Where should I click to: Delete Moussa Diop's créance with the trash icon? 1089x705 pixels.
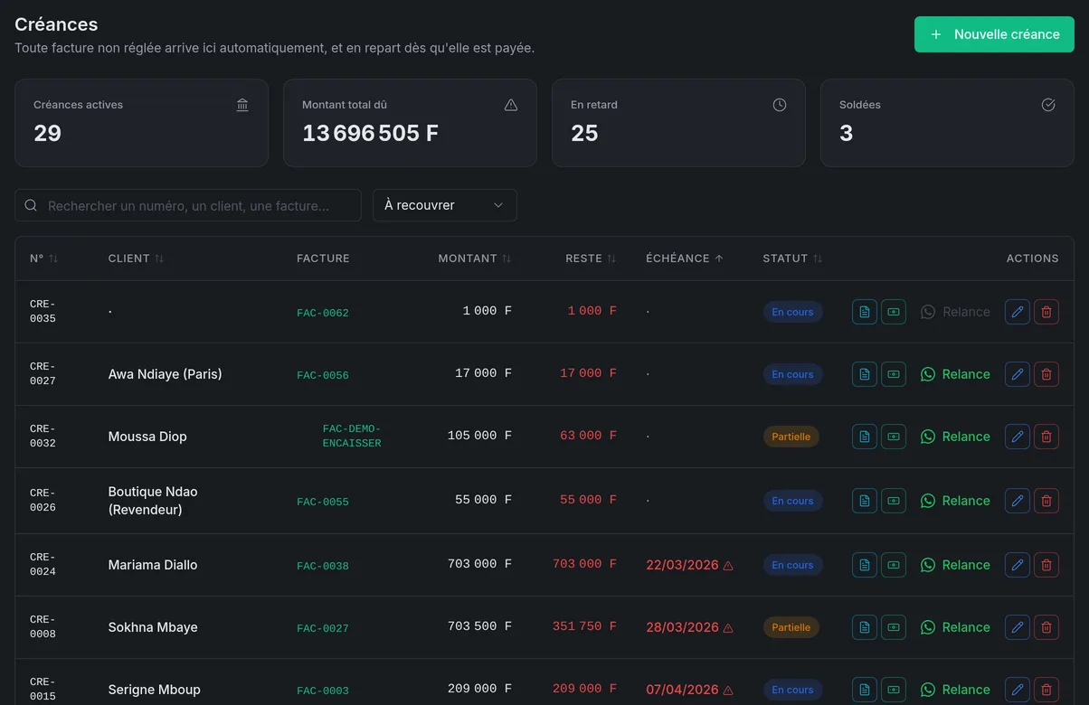(x=1046, y=437)
